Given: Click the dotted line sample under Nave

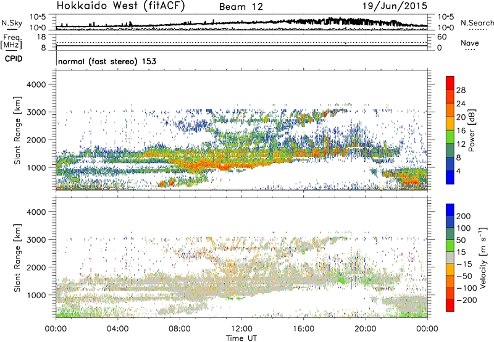Looking at the screenshot, I should 470,49.
